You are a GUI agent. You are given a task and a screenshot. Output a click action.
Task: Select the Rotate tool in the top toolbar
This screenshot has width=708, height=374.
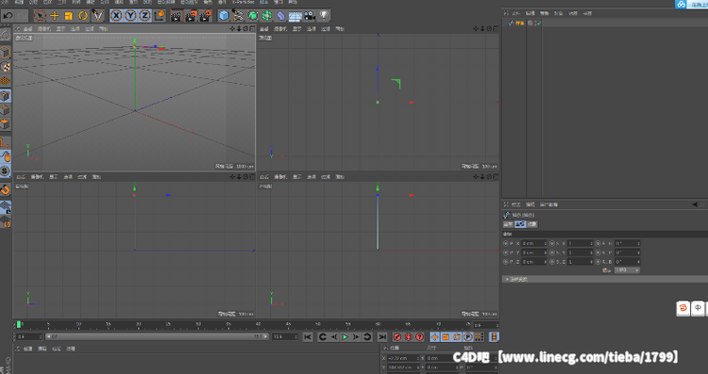83,16
